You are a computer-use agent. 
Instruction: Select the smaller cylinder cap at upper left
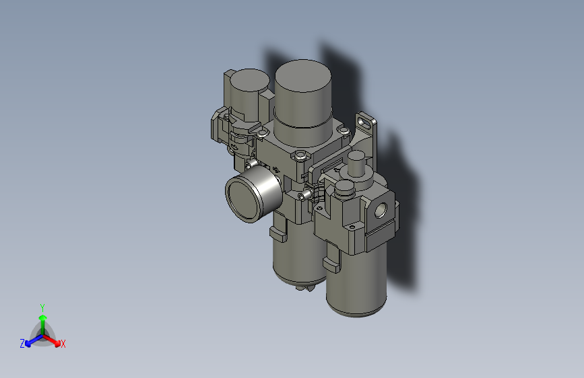249,79
